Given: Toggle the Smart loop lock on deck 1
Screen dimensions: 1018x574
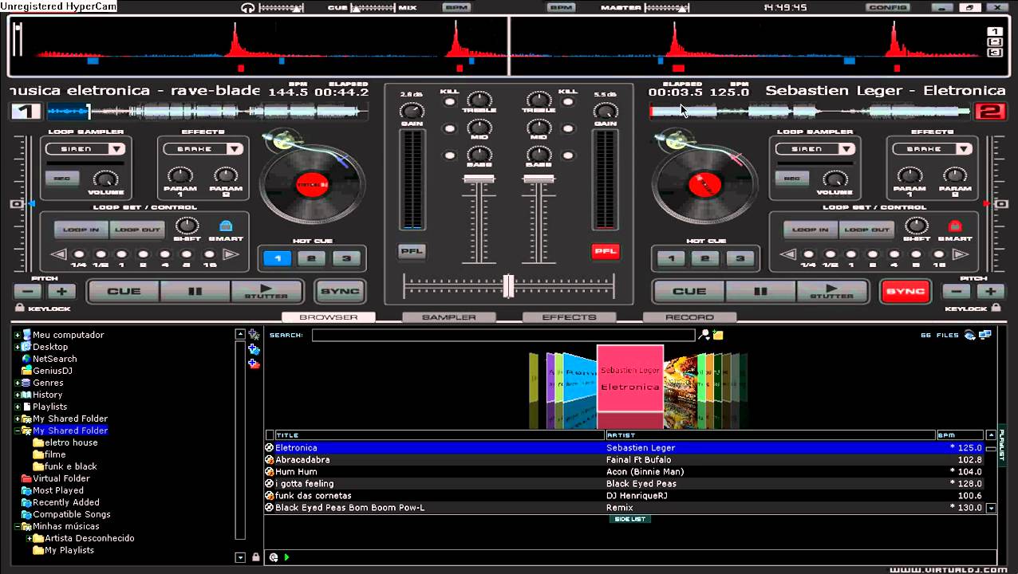Looking at the screenshot, I should [x=226, y=226].
